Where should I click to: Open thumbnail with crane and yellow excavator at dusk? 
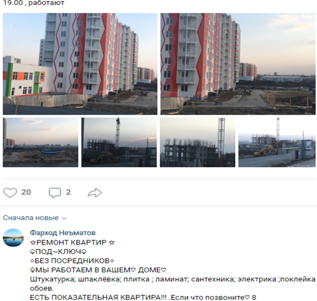(x=119, y=142)
